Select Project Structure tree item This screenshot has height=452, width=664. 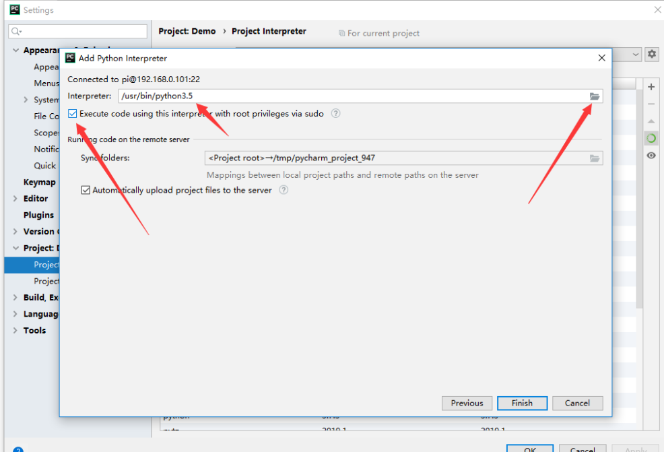[46, 282]
